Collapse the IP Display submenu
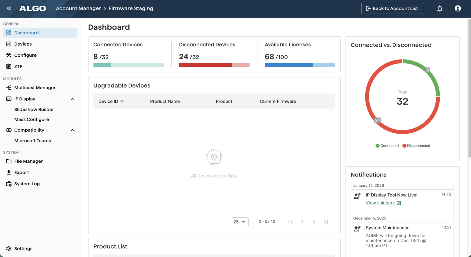Image resolution: width=471 pixels, height=257 pixels. 72,99
